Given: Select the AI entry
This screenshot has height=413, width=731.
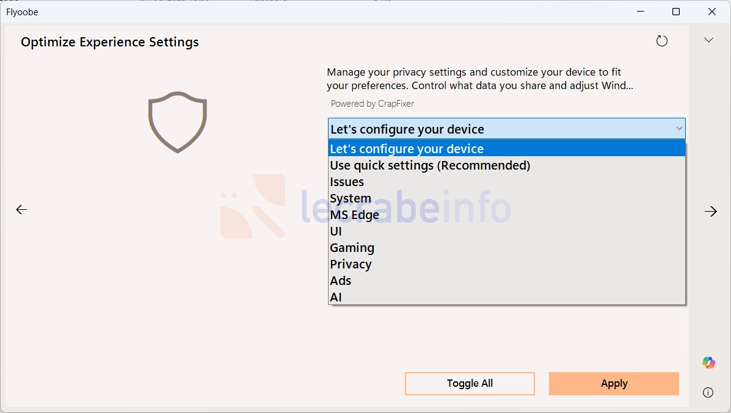Looking at the screenshot, I should 507,297.
